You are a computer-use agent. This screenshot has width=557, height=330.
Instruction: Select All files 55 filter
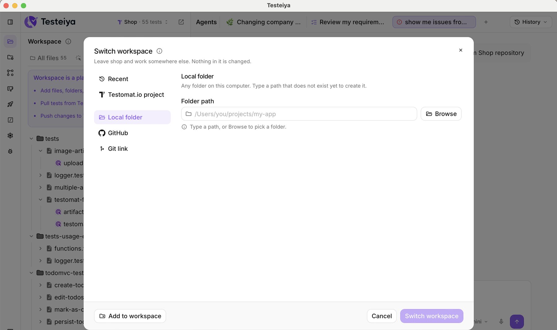[48, 58]
